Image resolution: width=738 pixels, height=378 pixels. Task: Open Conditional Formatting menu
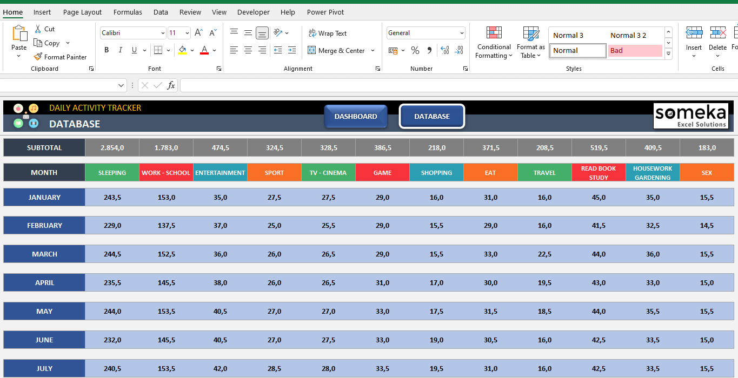(x=494, y=43)
